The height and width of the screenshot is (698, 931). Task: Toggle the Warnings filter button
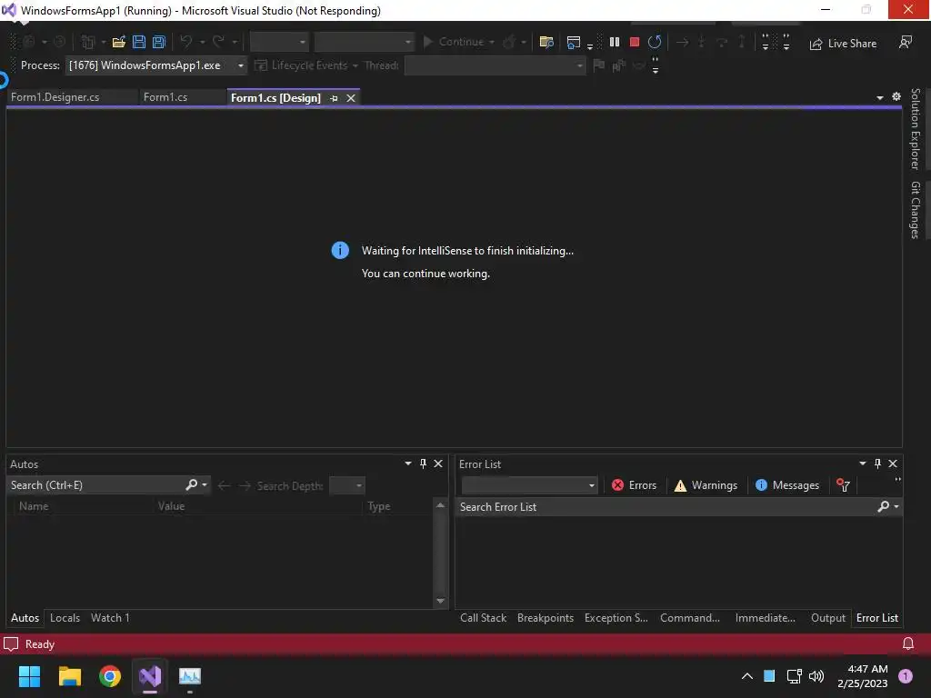point(706,485)
